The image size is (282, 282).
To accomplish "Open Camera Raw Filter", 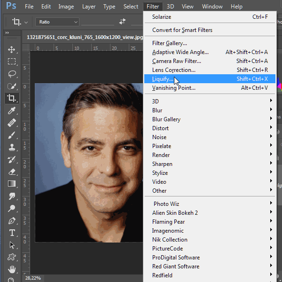I will pyautogui.click(x=177, y=61).
